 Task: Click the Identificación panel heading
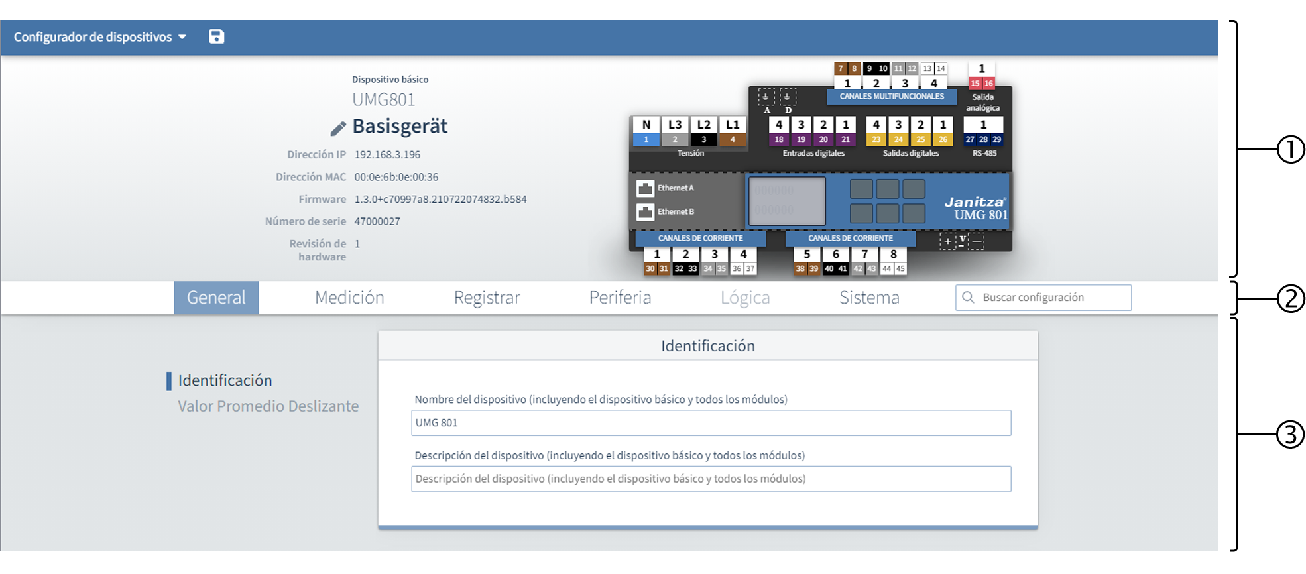708,346
